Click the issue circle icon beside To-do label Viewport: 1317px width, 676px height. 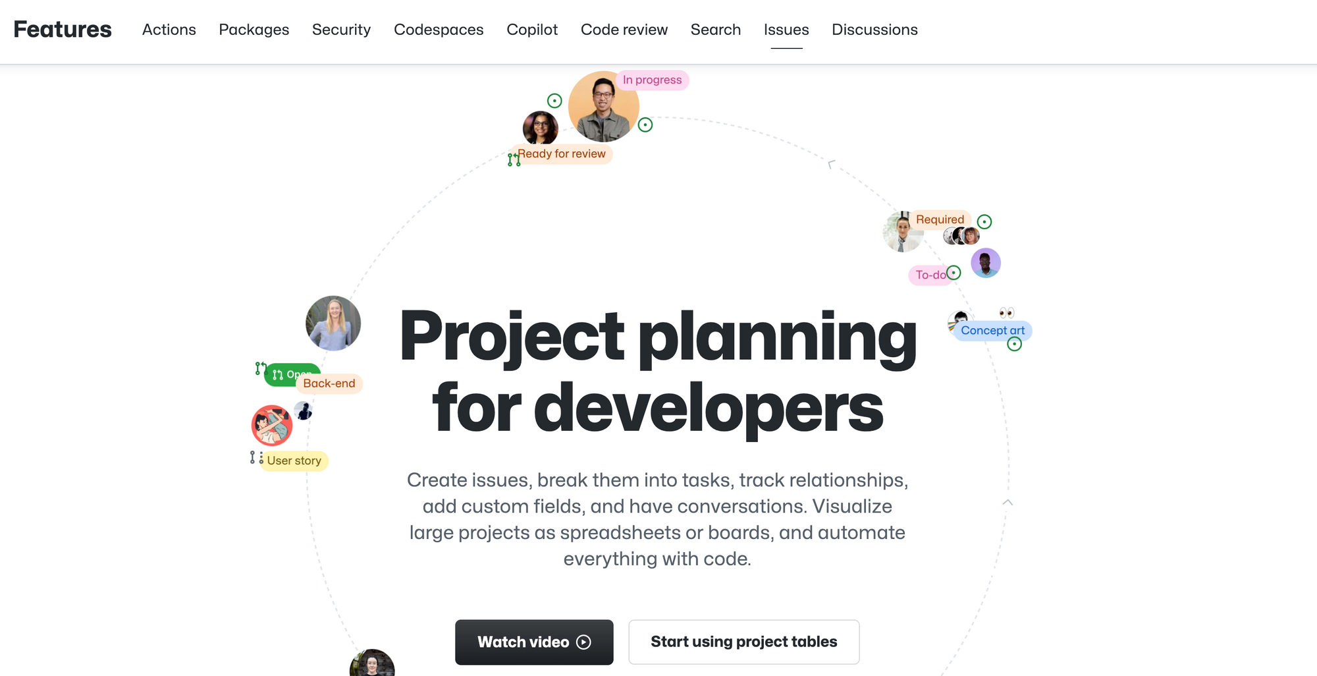tap(954, 273)
